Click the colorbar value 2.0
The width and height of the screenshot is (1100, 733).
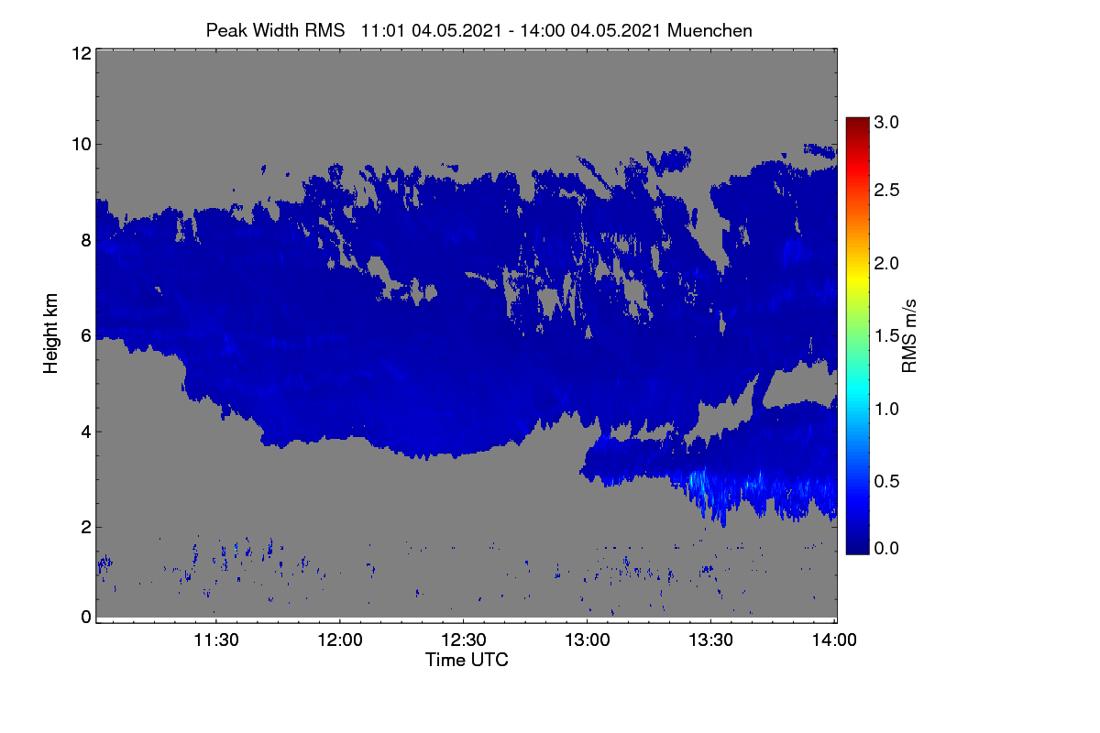886,263
